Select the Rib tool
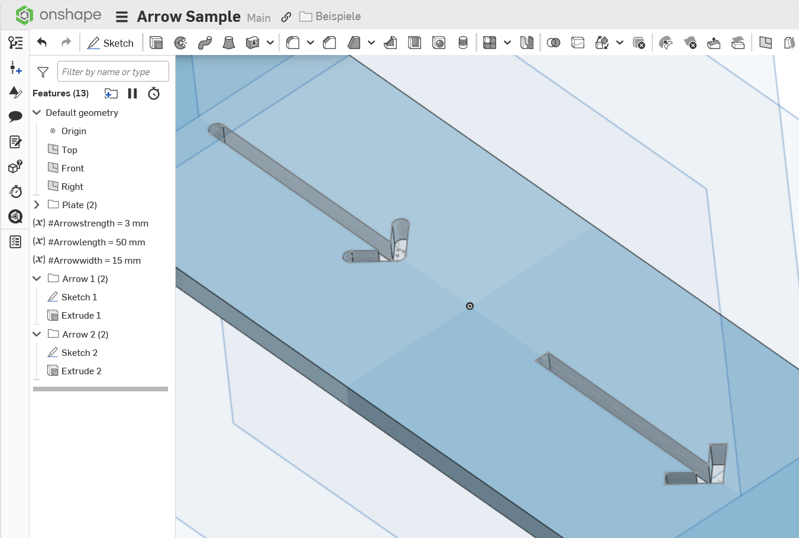 point(390,43)
